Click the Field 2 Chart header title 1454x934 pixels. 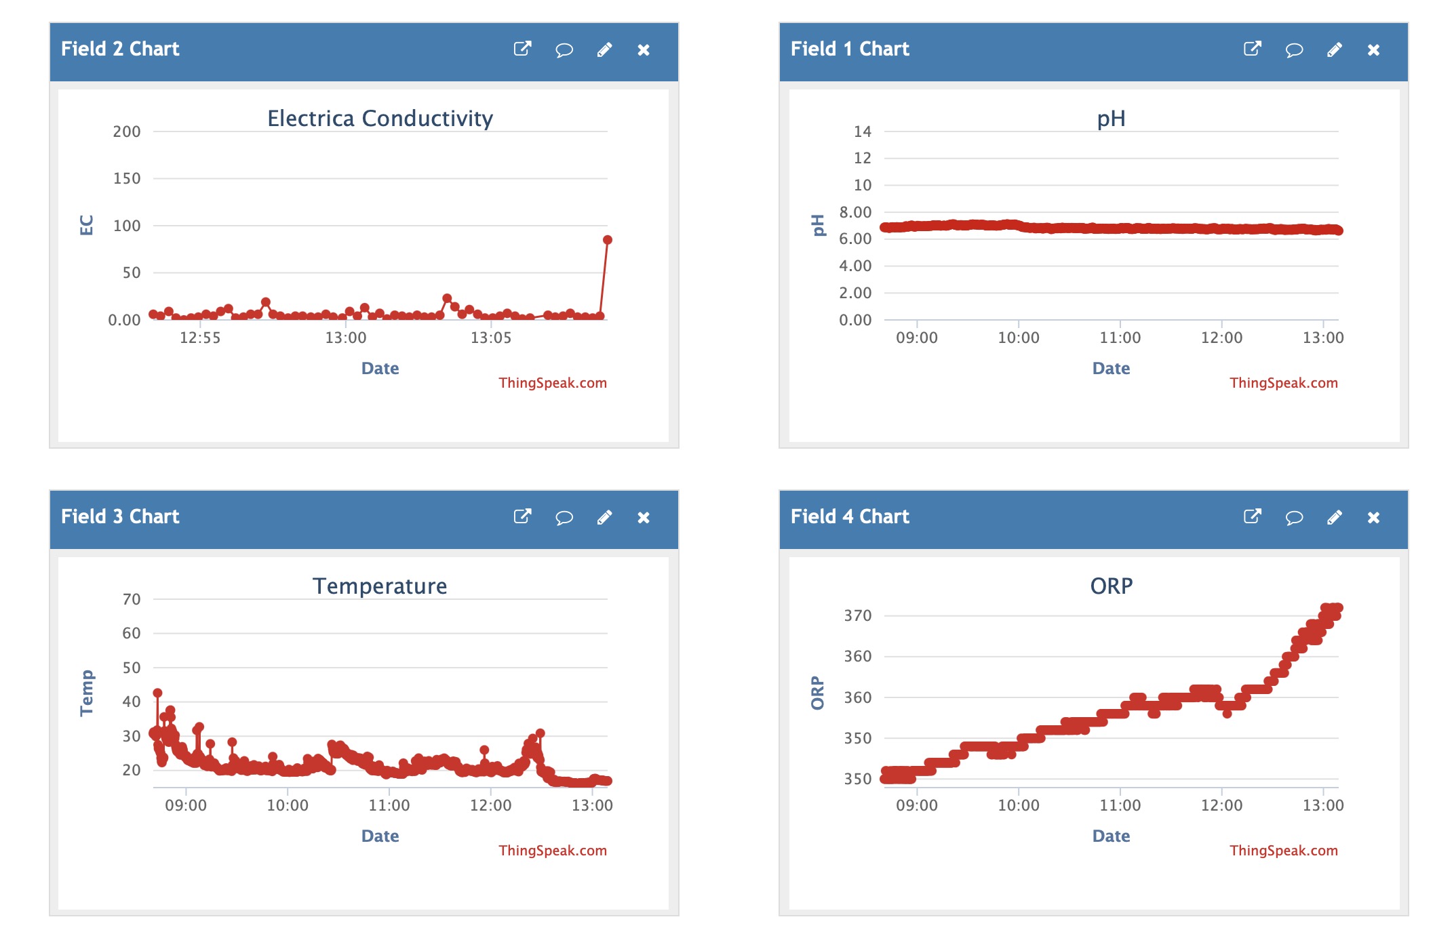click(120, 49)
